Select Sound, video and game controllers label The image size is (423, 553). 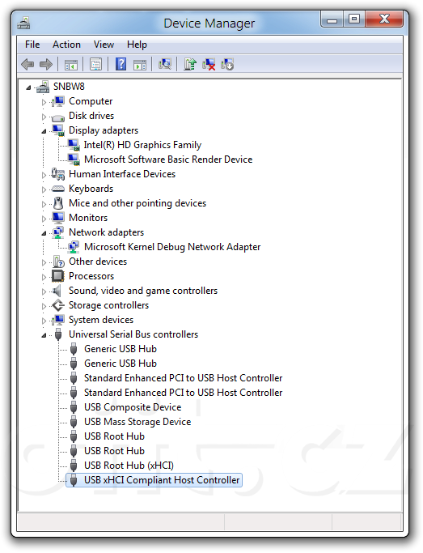coord(143,291)
